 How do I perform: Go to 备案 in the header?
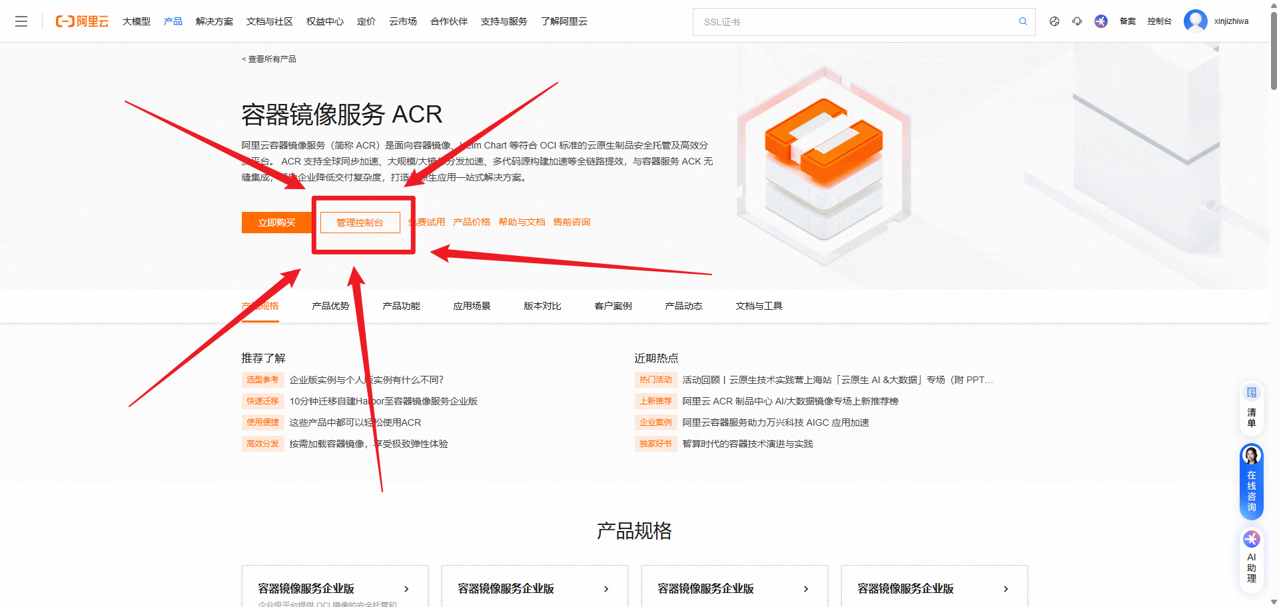(x=1128, y=21)
